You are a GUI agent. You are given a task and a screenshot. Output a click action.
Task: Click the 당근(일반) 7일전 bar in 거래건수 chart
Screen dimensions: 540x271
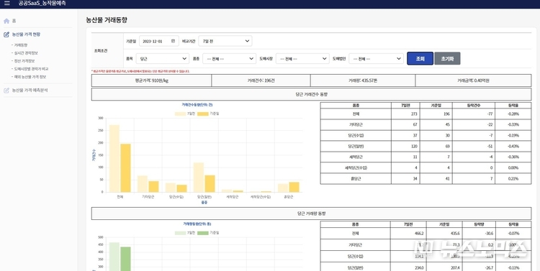[199, 177]
